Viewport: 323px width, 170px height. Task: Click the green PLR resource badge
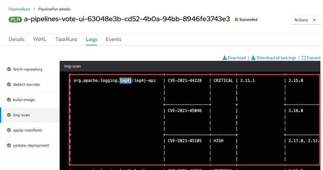coord(15,19)
